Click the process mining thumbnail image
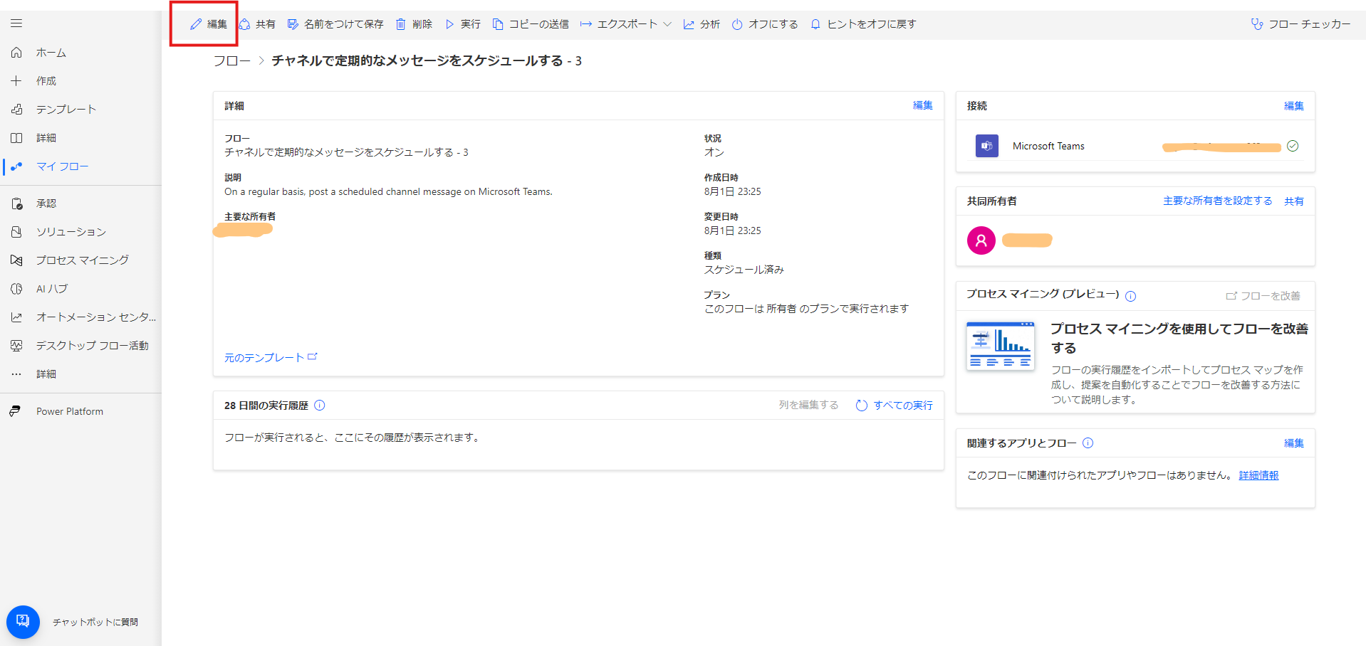The width and height of the screenshot is (1366, 646). [x=1001, y=346]
